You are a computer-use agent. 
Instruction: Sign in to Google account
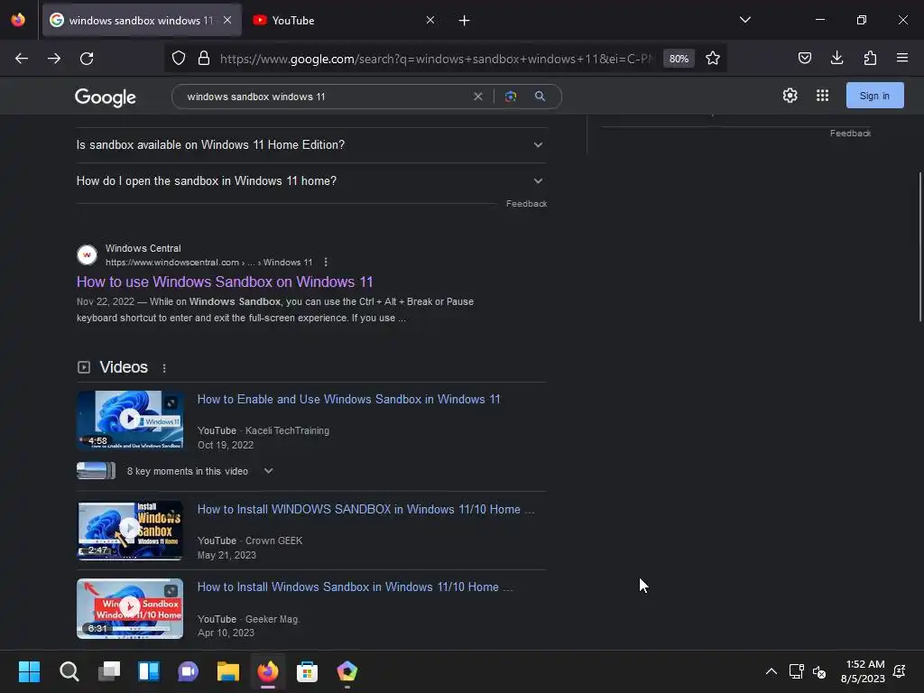click(x=874, y=96)
